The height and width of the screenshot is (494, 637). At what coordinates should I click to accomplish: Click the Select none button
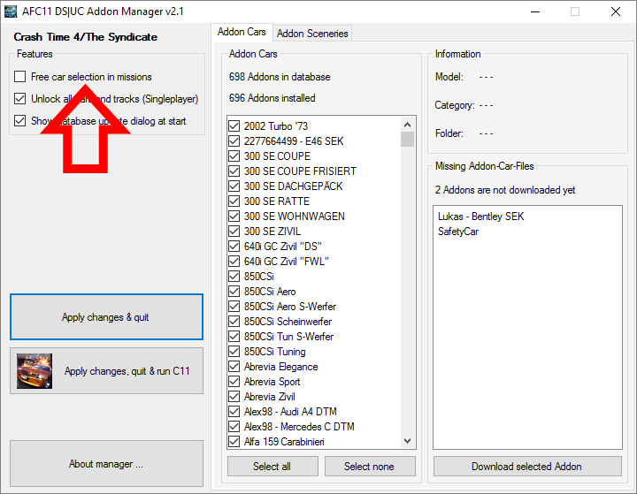coord(369,467)
